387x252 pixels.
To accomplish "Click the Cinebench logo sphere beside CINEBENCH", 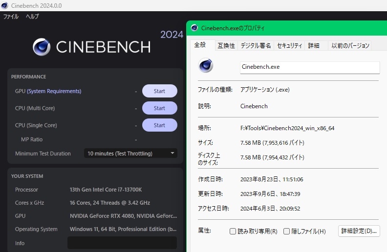I will tap(42, 47).
